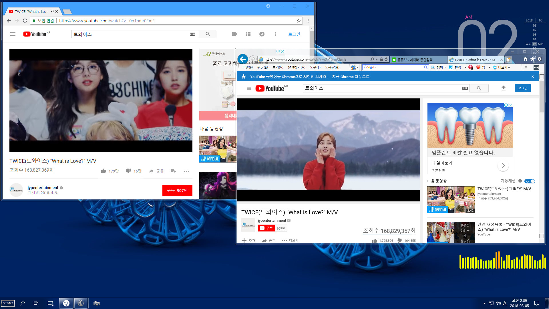Go back in the Chrome window
549x309 pixels.
click(x=9, y=21)
